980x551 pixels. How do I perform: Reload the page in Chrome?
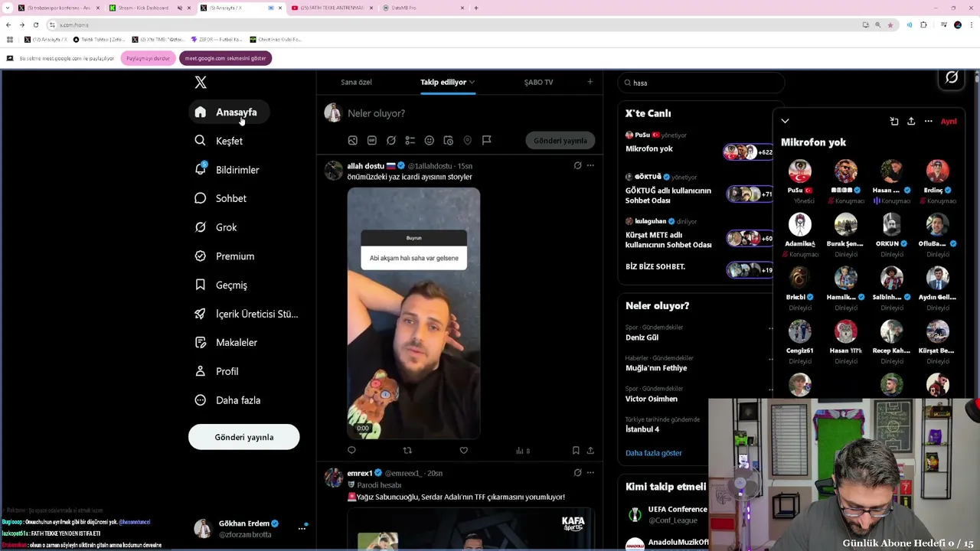36,24
